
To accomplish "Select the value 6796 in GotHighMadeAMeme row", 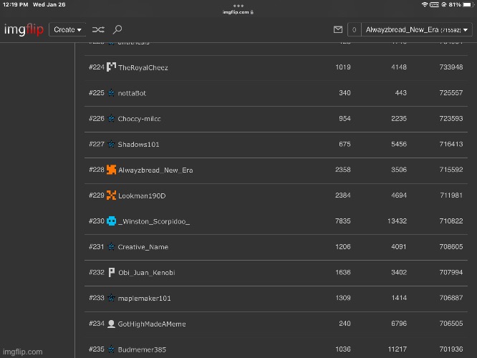I will click(399, 324).
